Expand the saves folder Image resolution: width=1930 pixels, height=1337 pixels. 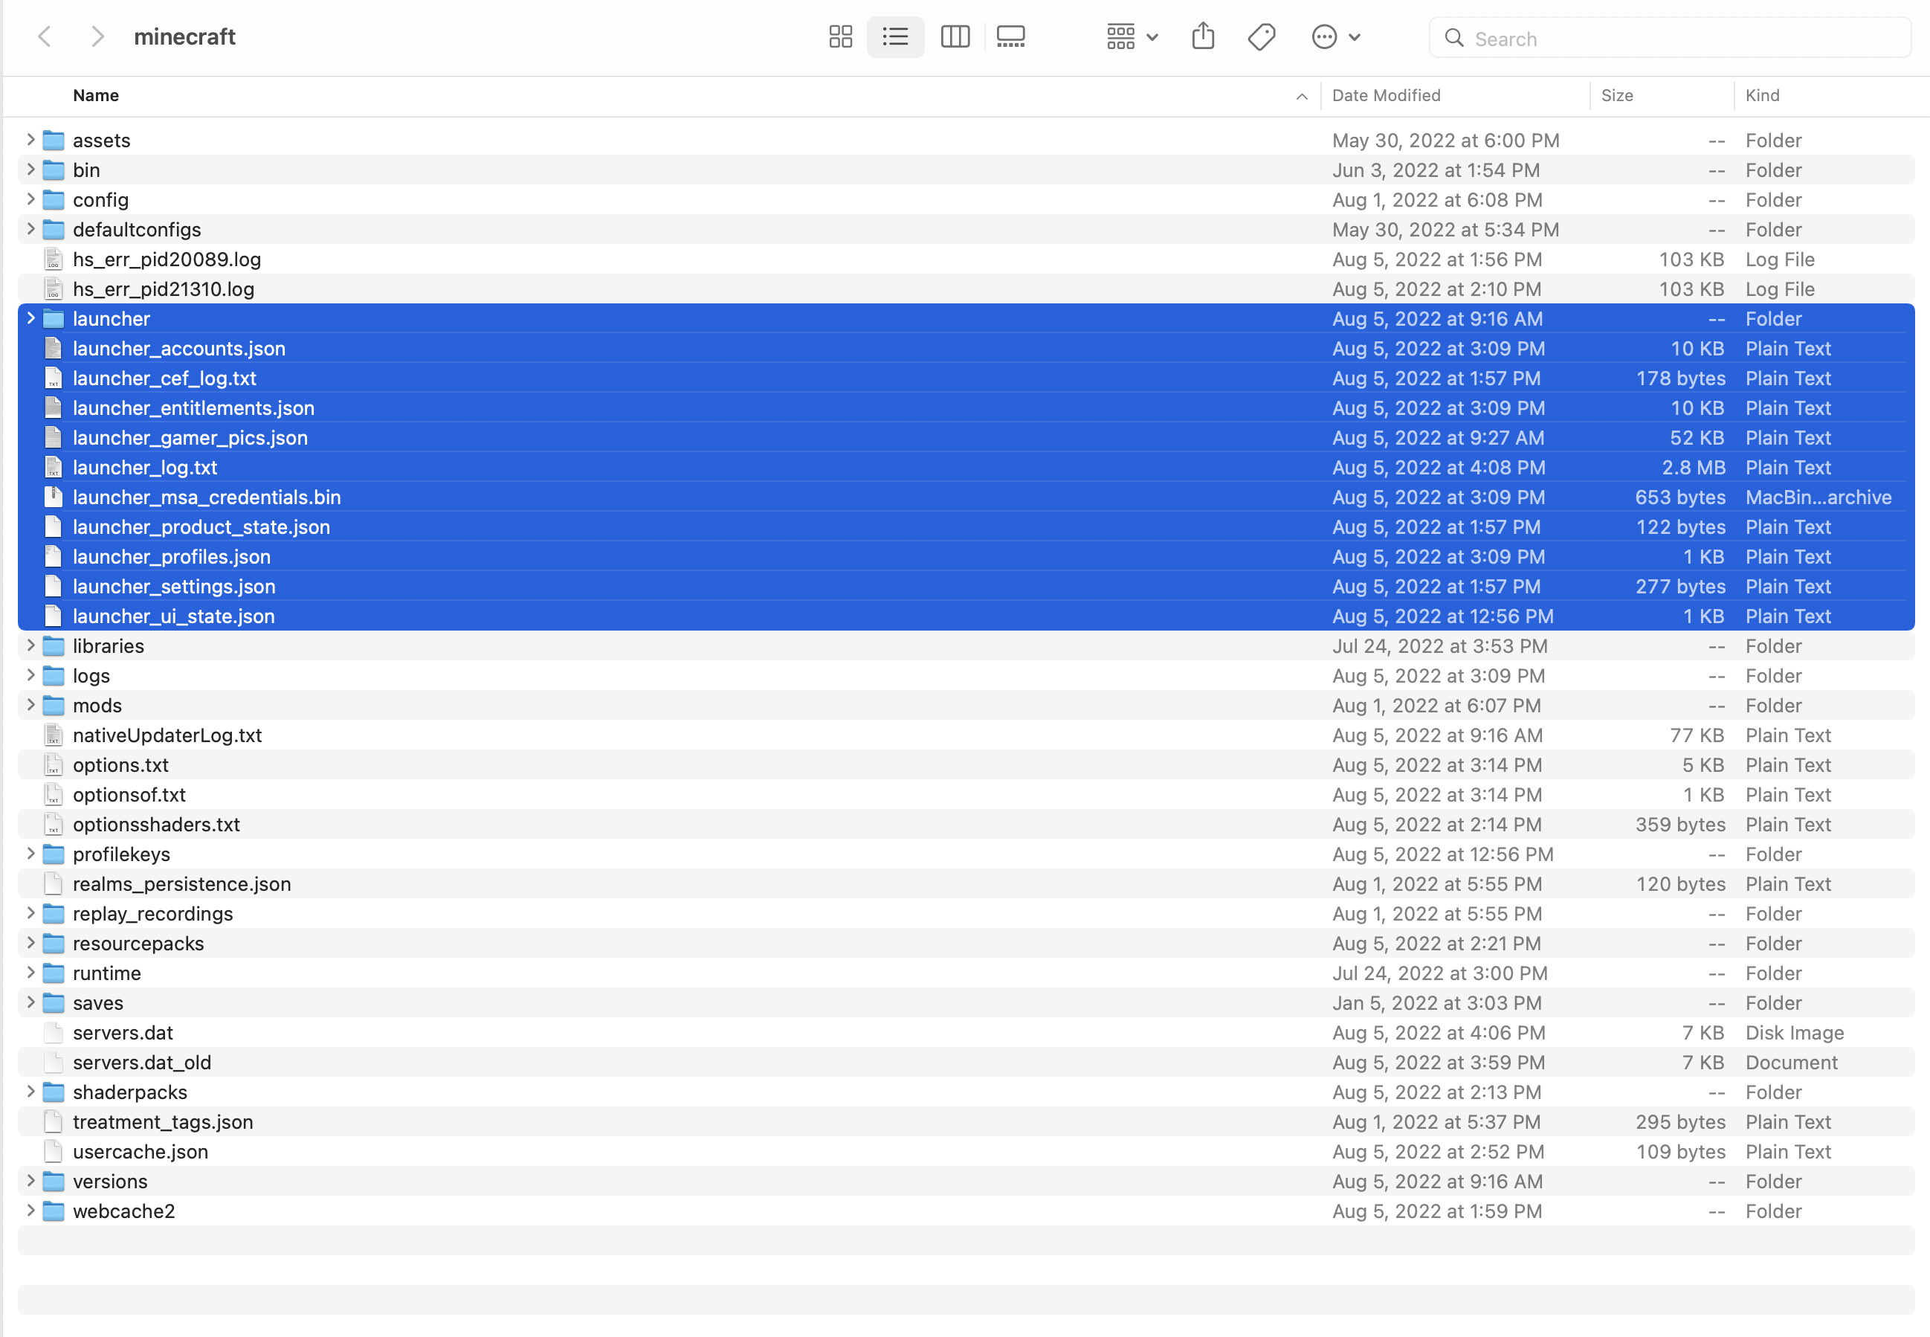click(x=31, y=1002)
